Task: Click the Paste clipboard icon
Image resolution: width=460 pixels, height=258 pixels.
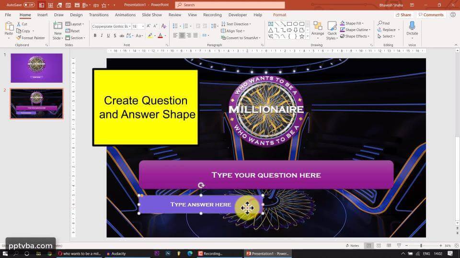Action: point(9,27)
